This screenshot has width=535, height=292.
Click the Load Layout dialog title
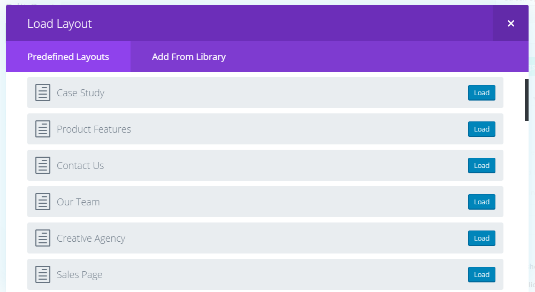point(59,24)
